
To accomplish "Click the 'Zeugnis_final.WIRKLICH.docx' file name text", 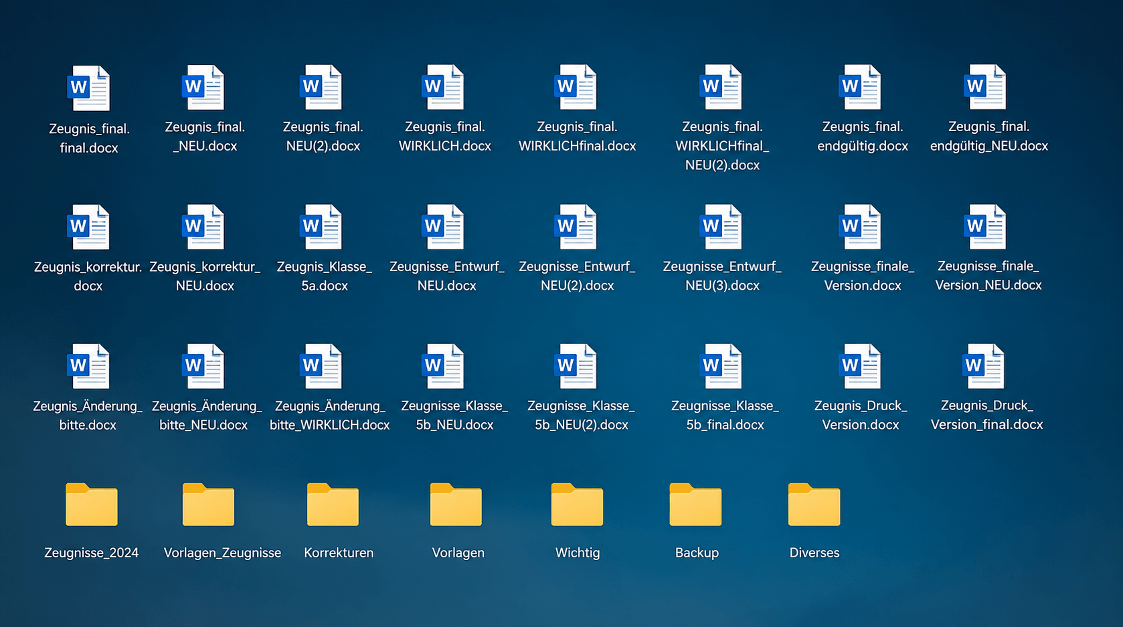I will point(445,136).
